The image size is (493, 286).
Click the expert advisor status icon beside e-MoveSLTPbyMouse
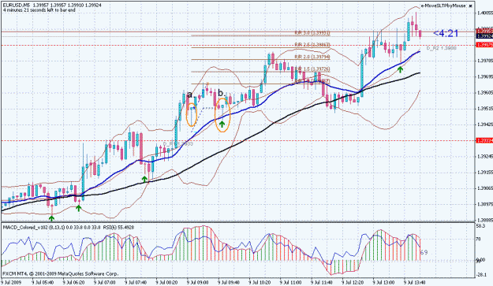click(x=471, y=6)
